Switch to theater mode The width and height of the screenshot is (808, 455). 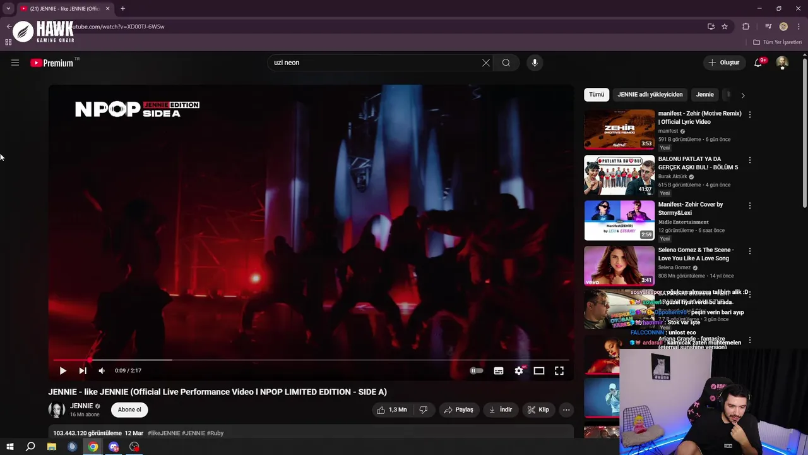click(x=539, y=371)
